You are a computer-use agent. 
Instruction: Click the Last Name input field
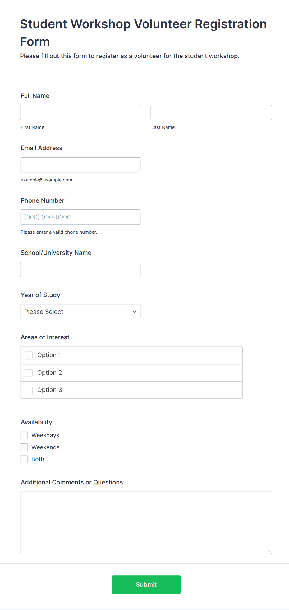211,112
